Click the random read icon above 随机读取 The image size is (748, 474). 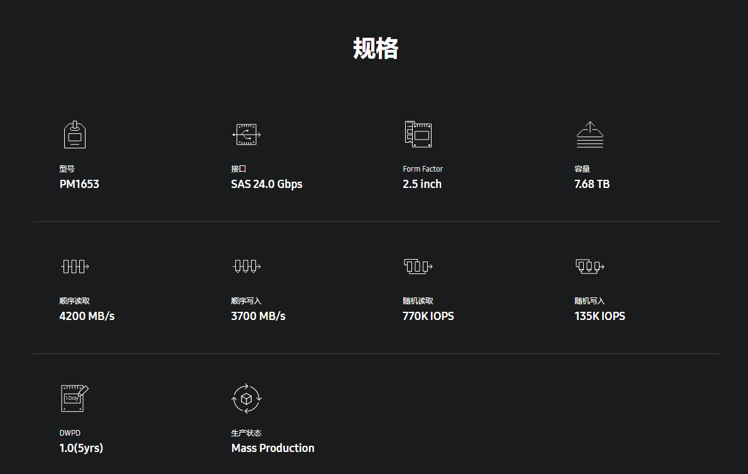click(x=418, y=266)
